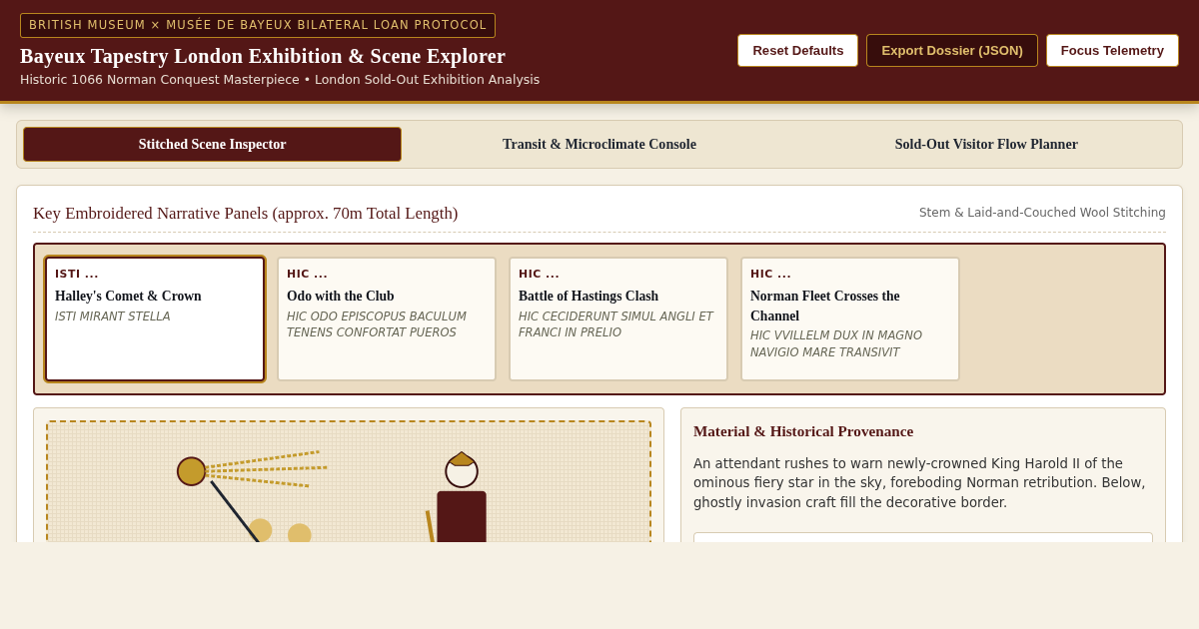Select the Odo with the Club panel
This screenshot has width=1199, height=629.
387,319
